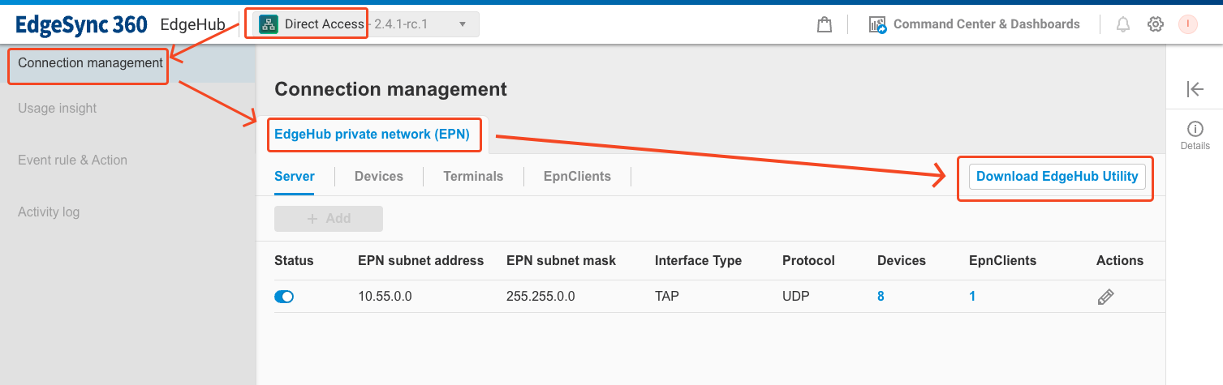This screenshot has width=1223, height=385.
Task: Open the Devices count link 8
Action: 881,297
